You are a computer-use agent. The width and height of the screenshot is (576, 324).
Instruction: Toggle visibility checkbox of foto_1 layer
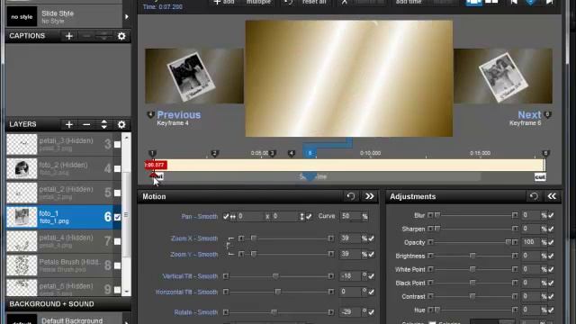click(x=117, y=217)
